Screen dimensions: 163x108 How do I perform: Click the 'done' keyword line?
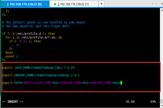(9, 53)
